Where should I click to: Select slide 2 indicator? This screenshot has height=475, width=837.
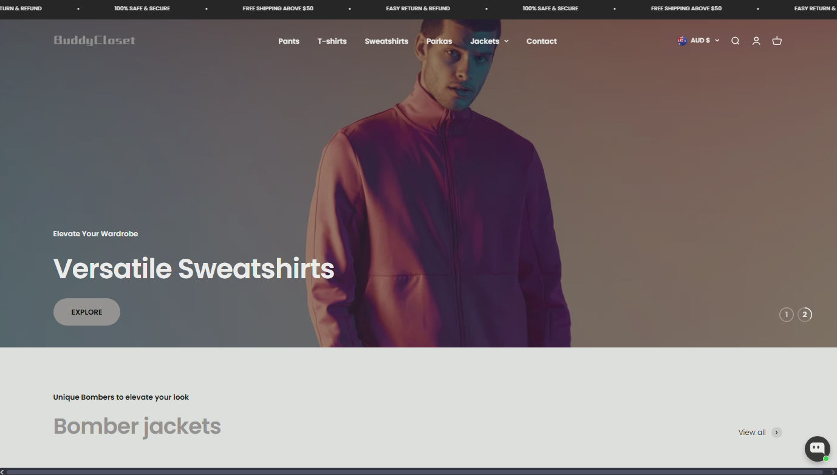805,314
